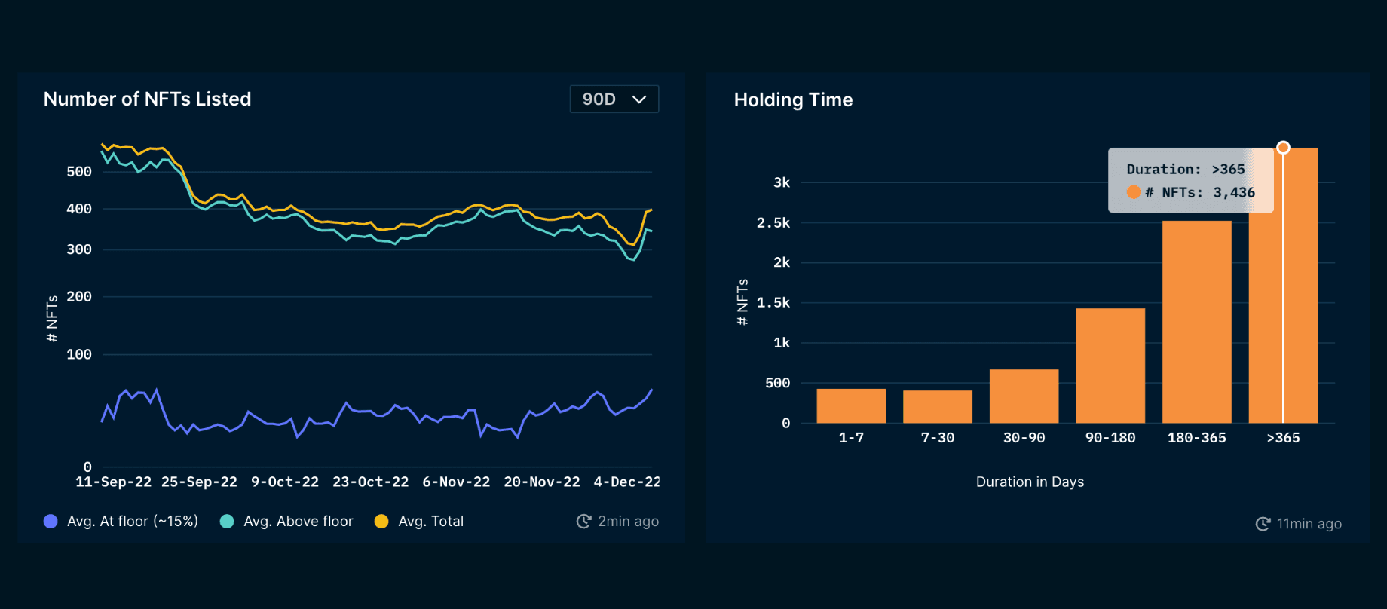This screenshot has width=1387, height=609.
Task: Click the yellow Avg. Total legend dot
Action: [381, 521]
